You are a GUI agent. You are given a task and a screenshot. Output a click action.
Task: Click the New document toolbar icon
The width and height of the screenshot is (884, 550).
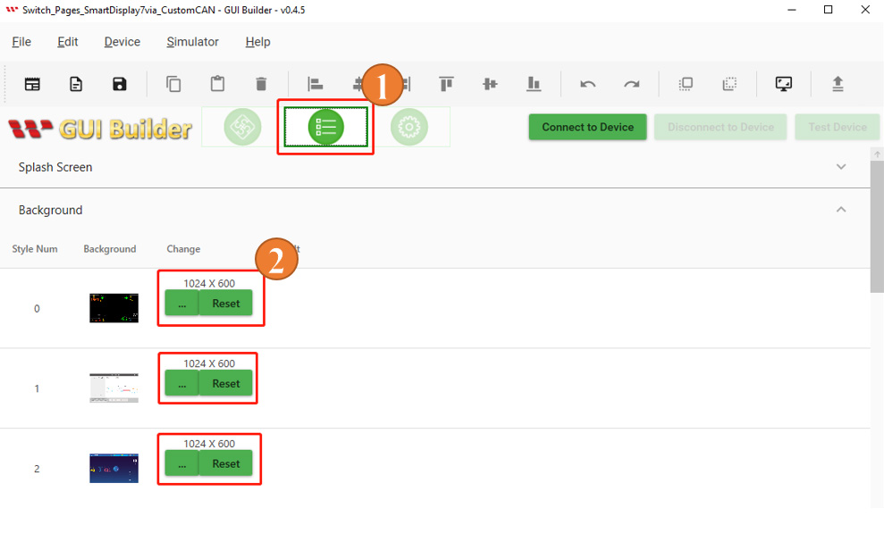(76, 85)
